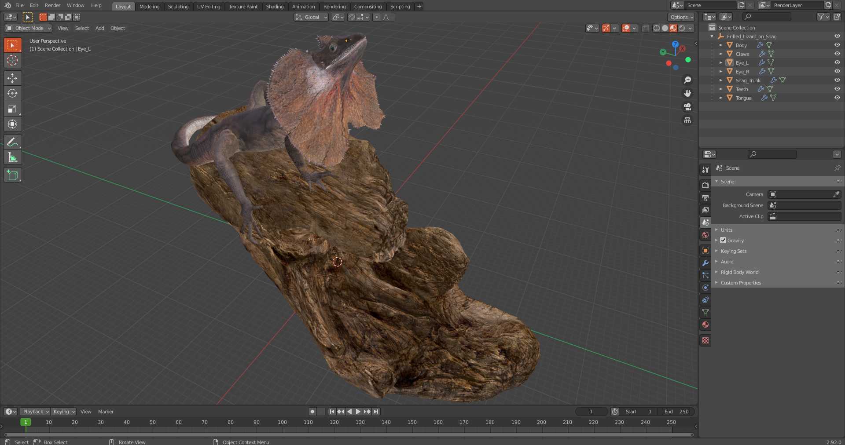
Task: Add new workspace with plus button
Action: (x=419, y=7)
